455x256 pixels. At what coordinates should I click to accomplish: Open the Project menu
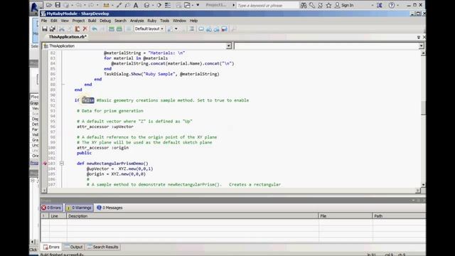(78, 21)
